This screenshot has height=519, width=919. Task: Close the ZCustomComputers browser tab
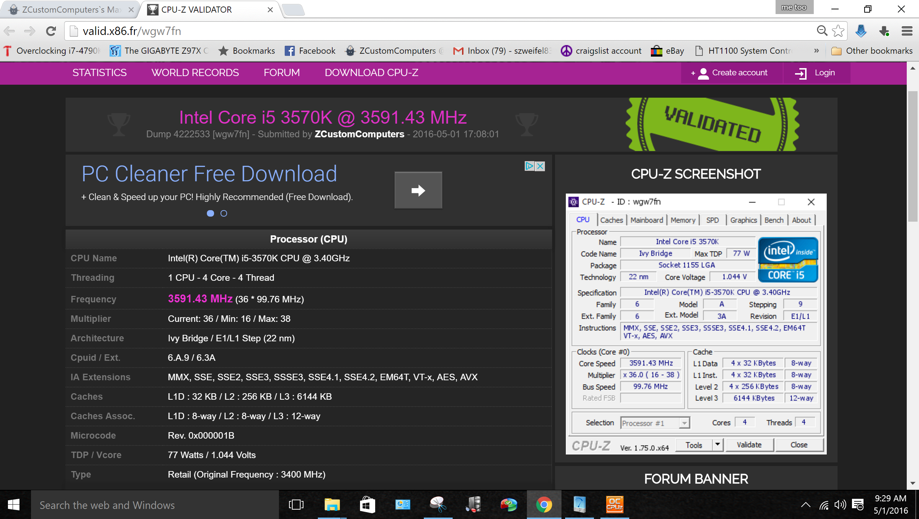(x=131, y=10)
